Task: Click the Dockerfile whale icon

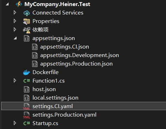Action: point(26,72)
